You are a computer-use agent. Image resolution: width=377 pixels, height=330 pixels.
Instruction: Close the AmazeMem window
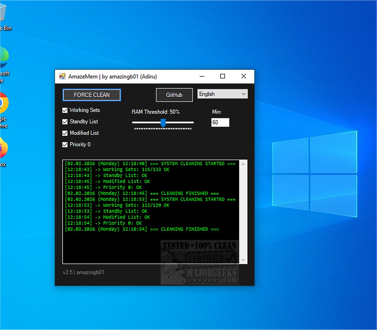(x=244, y=76)
